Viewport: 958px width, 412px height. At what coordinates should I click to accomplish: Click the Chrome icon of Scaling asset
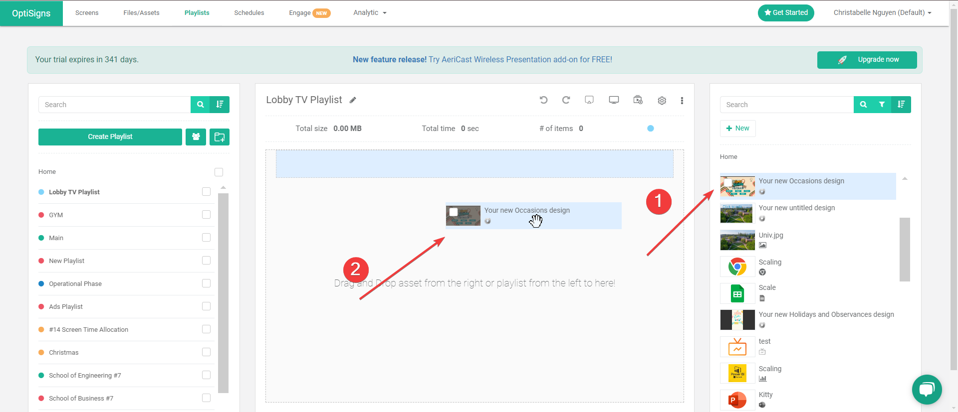[737, 267]
